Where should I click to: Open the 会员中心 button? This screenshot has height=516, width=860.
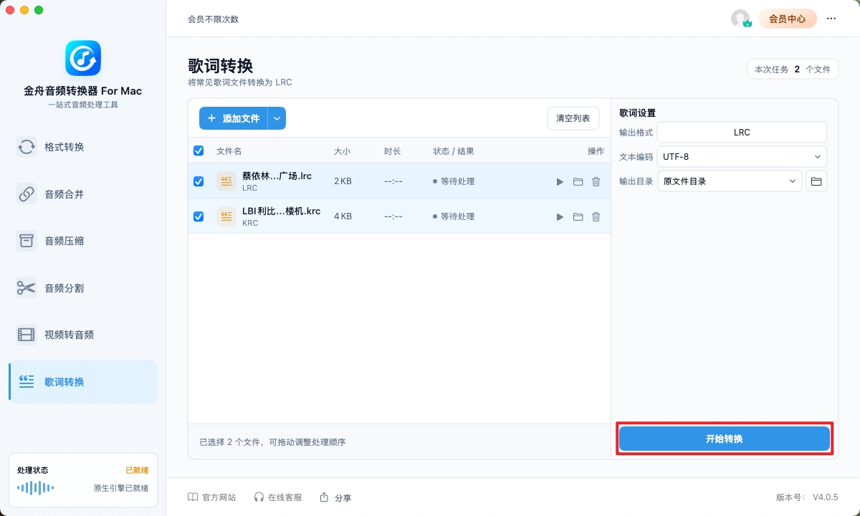788,19
